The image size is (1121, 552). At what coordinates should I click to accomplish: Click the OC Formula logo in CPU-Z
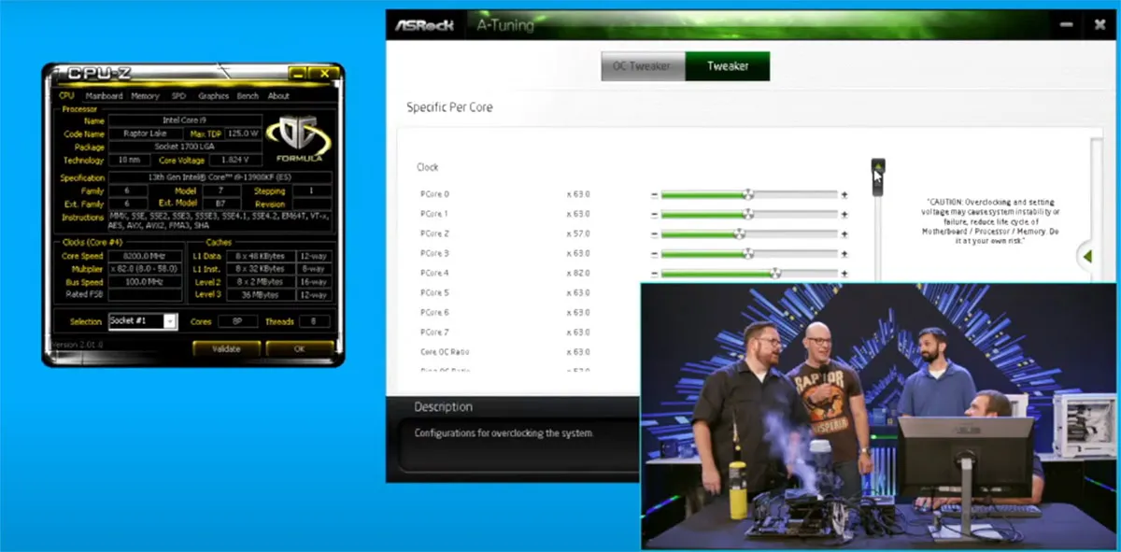click(298, 139)
